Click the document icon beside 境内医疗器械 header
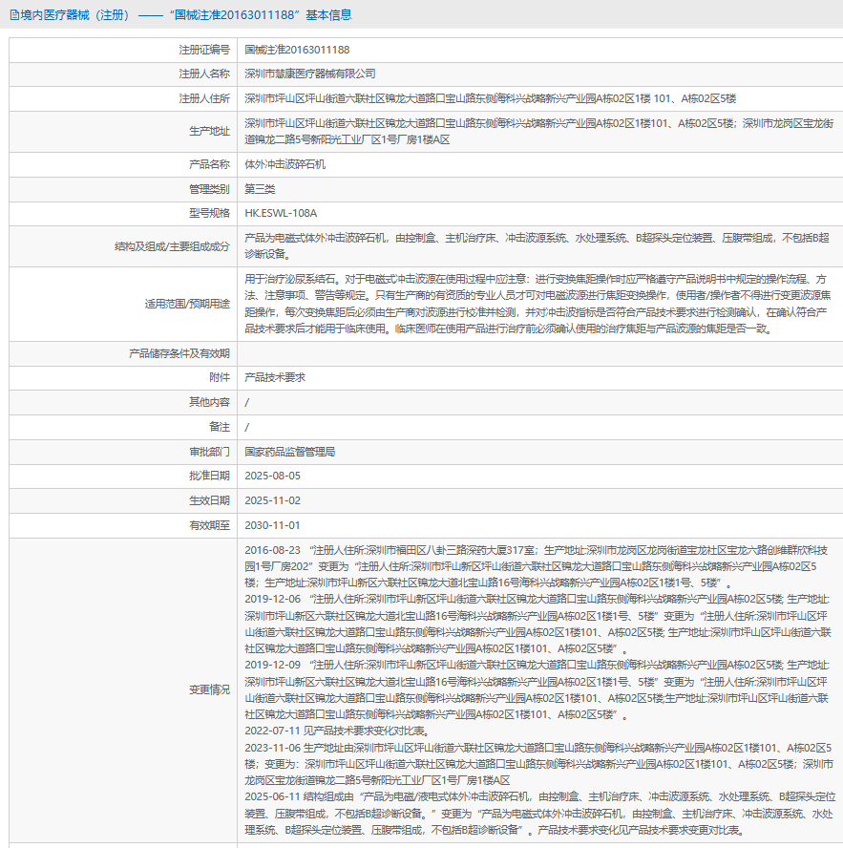 [14, 15]
